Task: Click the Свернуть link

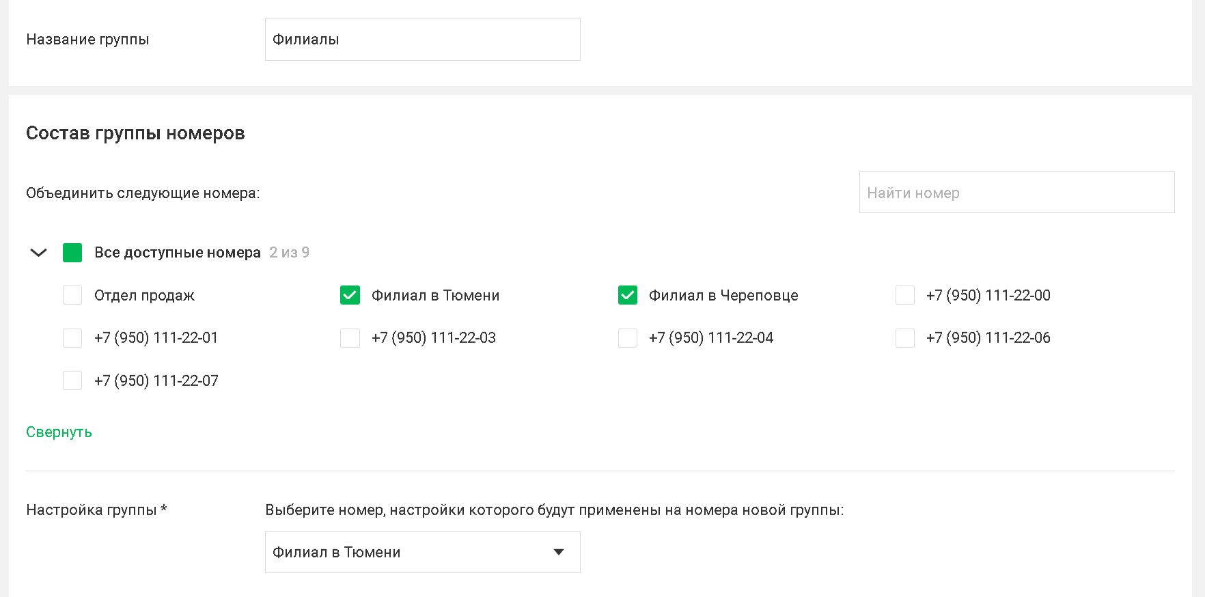Action: 59,432
